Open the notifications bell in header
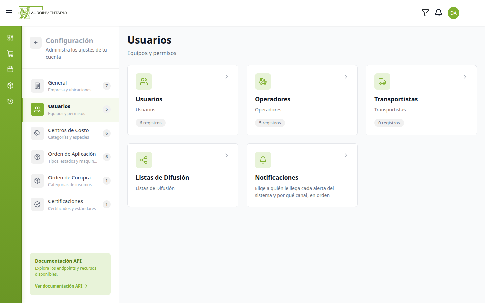 439,13
